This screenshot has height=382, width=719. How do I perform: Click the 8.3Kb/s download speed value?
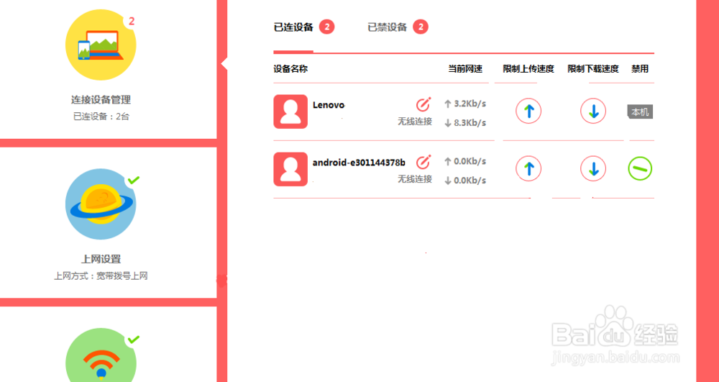coord(470,123)
